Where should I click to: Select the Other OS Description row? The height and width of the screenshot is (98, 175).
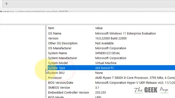(x=63, y=43)
